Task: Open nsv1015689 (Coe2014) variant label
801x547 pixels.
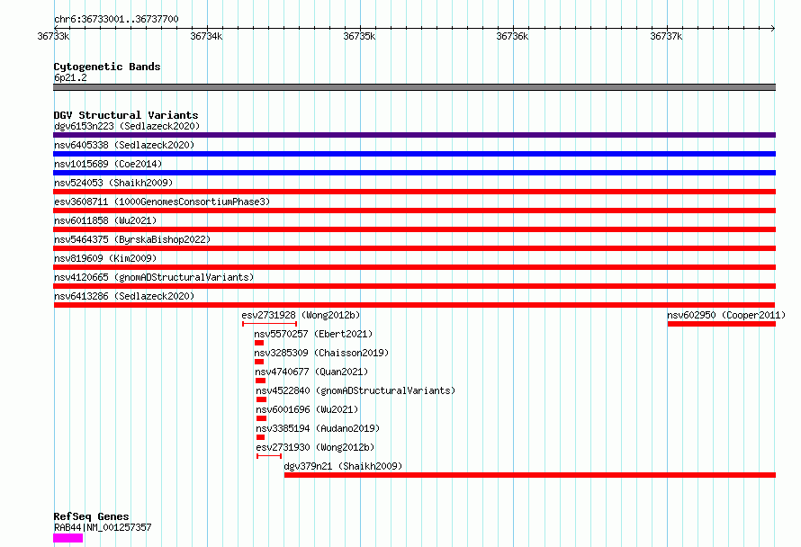Action: [x=108, y=164]
